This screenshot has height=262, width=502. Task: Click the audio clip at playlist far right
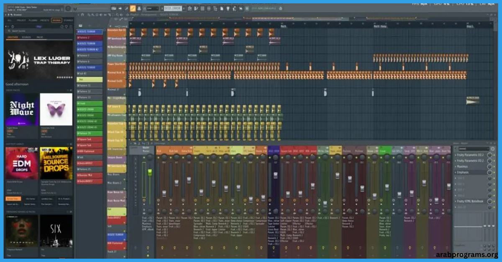473,101
